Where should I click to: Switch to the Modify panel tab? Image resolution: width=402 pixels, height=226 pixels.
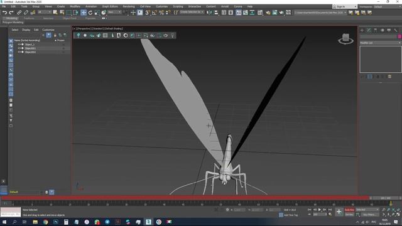pyautogui.click(x=369, y=30)
